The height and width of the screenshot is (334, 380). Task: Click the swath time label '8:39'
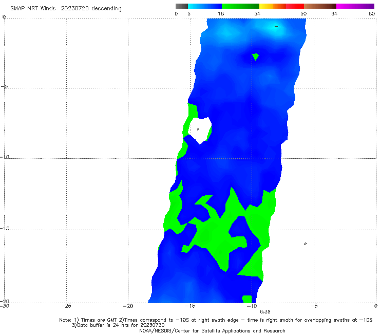[x=265, y=312]
